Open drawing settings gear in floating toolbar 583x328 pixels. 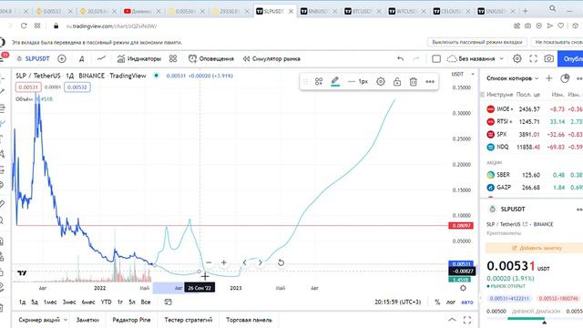381,81
